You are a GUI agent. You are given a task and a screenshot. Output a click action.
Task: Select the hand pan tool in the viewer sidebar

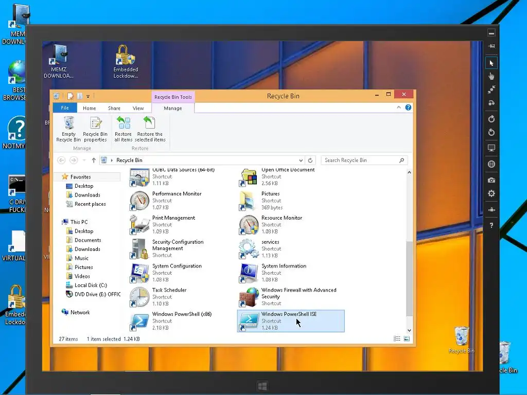coord(491,77)
